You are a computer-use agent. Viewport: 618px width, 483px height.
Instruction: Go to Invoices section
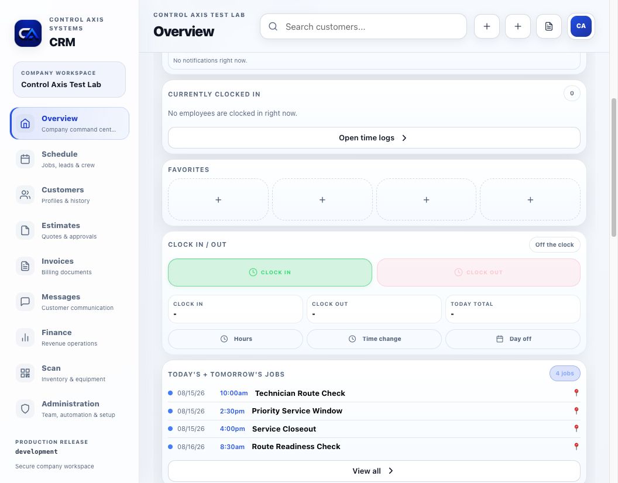[x=70, y=266]
